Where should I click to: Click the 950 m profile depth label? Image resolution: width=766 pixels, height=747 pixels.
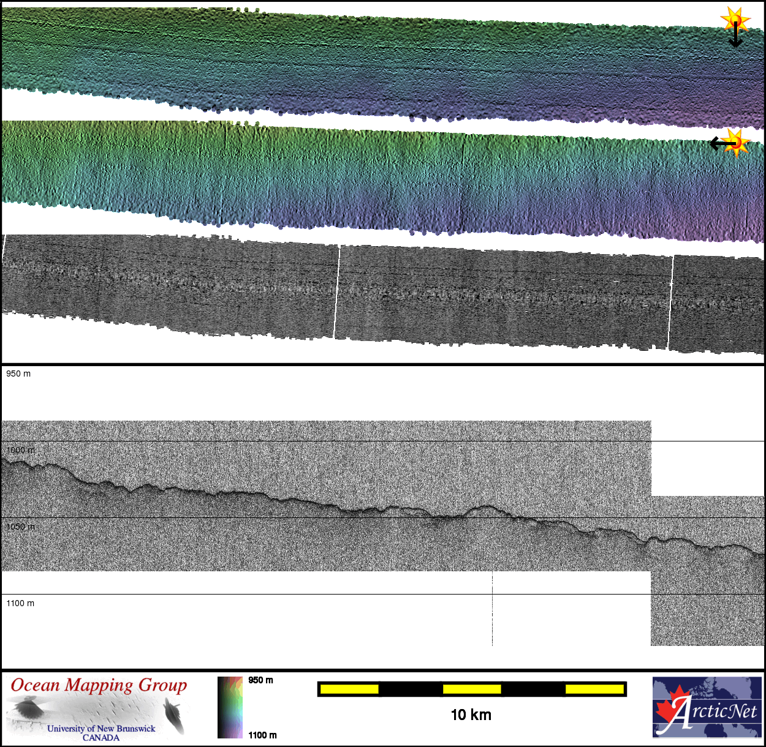click(18, 374)
